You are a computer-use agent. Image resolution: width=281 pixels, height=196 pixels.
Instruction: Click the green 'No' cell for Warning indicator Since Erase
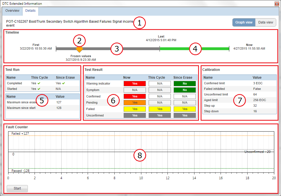pos(185,83)
